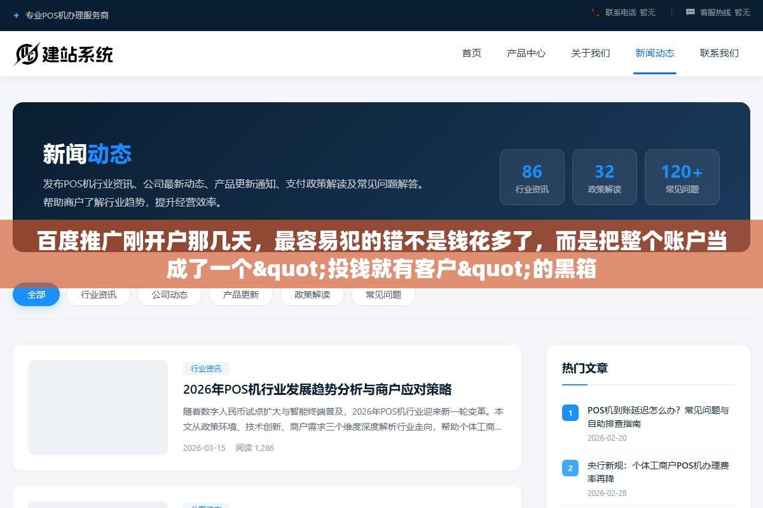Select the 全部 category filter

36,295
